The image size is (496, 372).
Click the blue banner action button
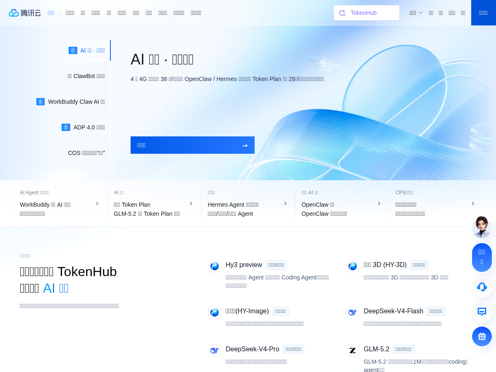click(x=193, y=145)
